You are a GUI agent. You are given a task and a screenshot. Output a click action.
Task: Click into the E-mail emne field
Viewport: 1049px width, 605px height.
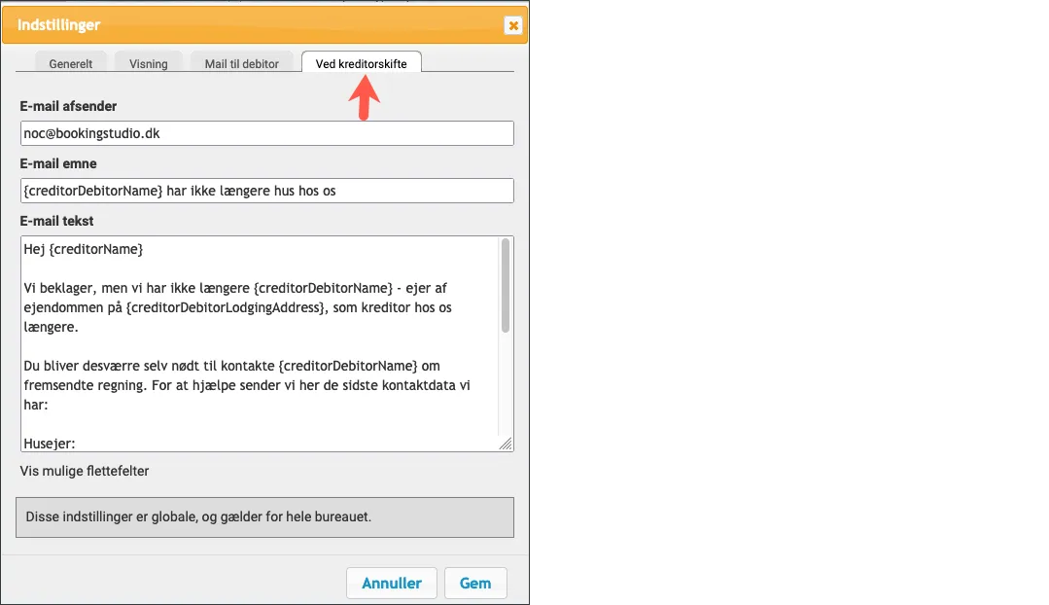(265, 191)
